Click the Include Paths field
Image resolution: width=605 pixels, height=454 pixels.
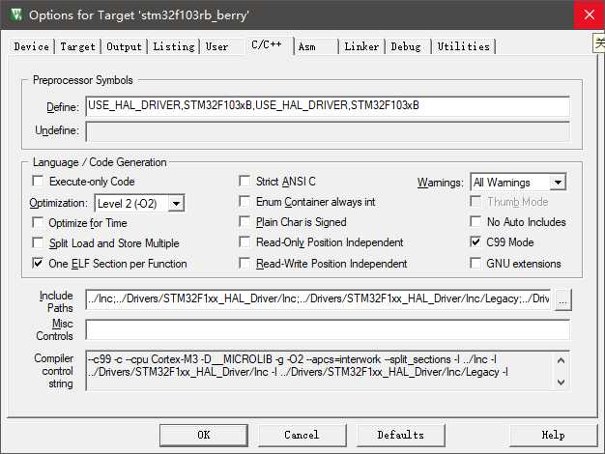[319, 298]
